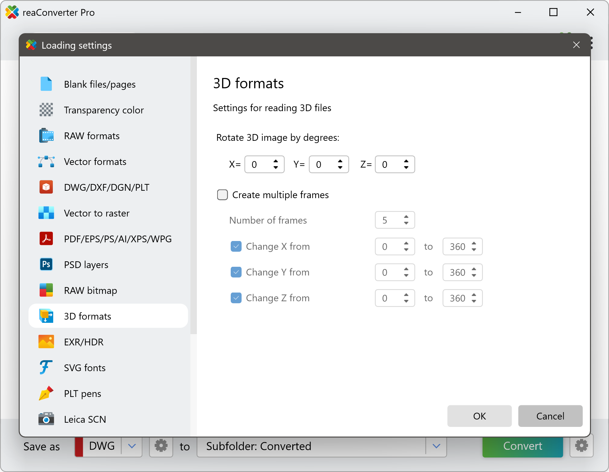Click the SVG fonts letter icon
Viewport: 609px width, 472px height.
[46, 368]
